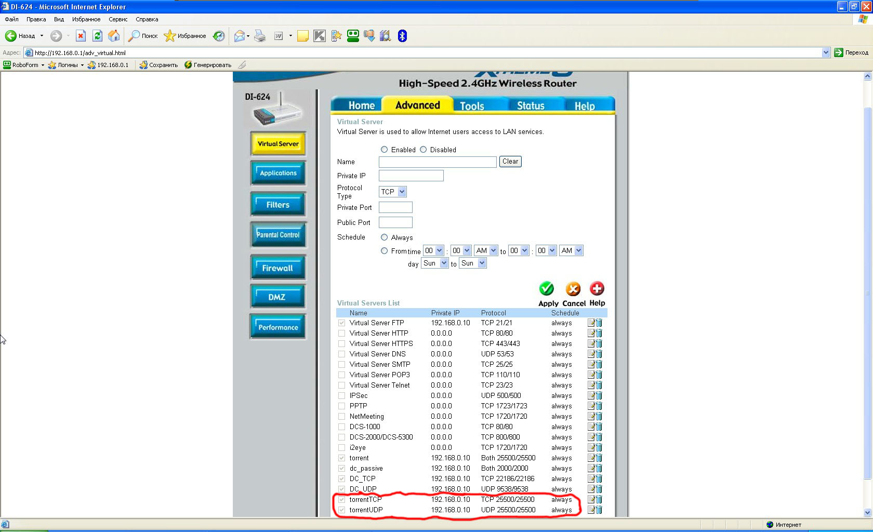The height and width of the screenshot is (532, 873).
Task: Delete the dc_passive entry
Action: click(x=599, y=468)
